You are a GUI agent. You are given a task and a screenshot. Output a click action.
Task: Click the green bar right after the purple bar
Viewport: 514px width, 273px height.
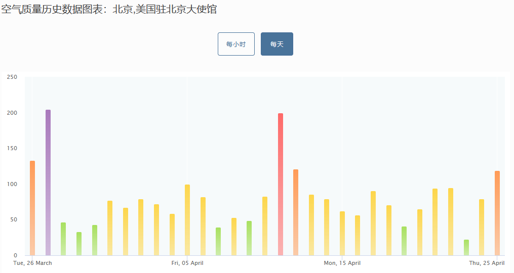click(x=63, y=239)
